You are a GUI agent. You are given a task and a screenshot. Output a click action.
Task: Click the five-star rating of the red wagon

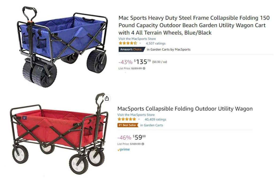127,120
